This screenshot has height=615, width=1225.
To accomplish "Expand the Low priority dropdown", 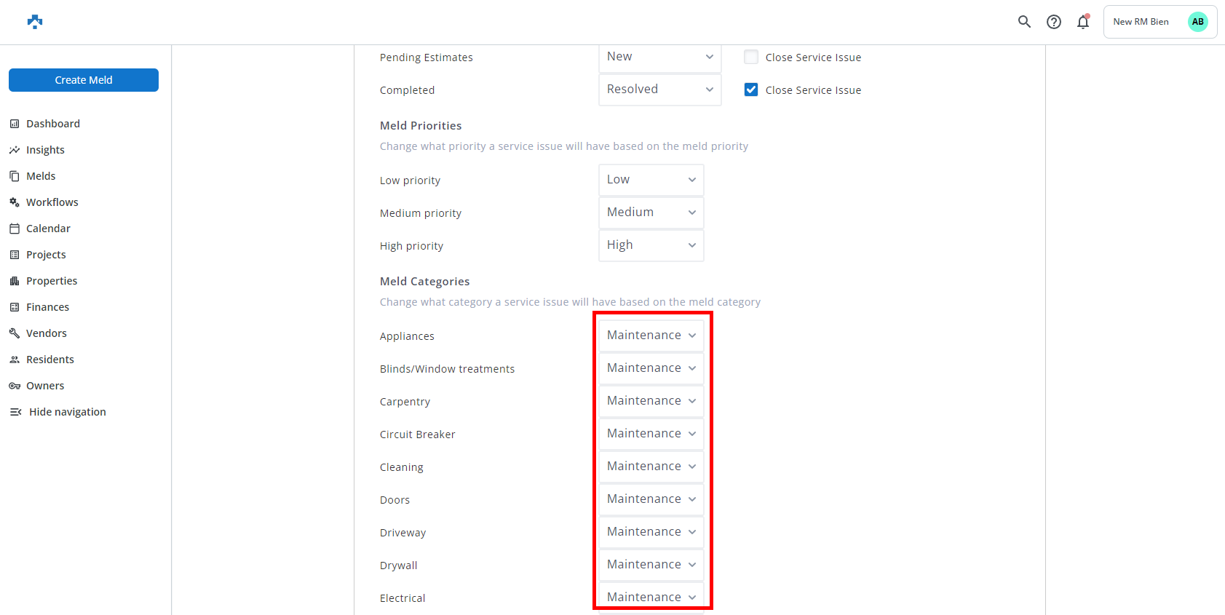I will (651, 180).
